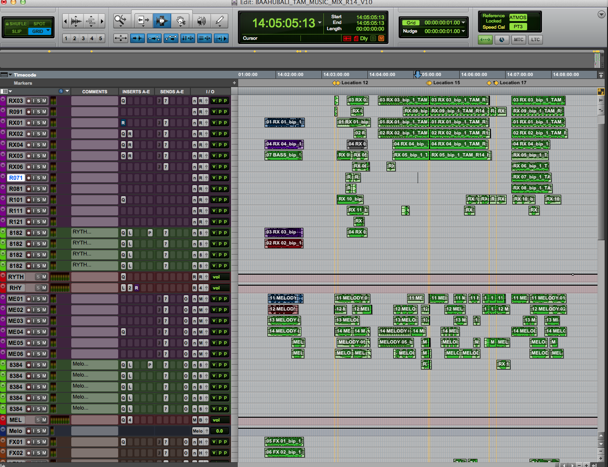Open the Nudge value dropdown arrow
This screenshot has height=467, width=608.
463,31
